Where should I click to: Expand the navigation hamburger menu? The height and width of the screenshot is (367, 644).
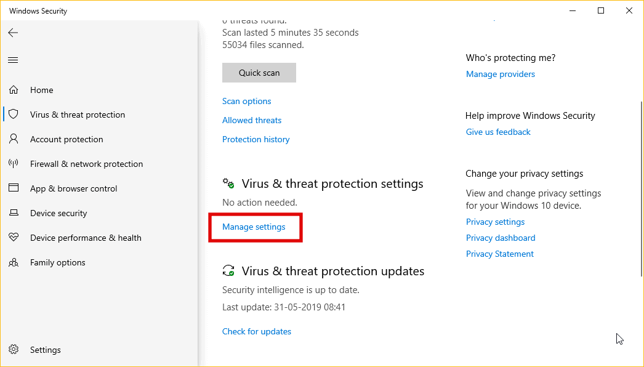(x=13, y=60)
